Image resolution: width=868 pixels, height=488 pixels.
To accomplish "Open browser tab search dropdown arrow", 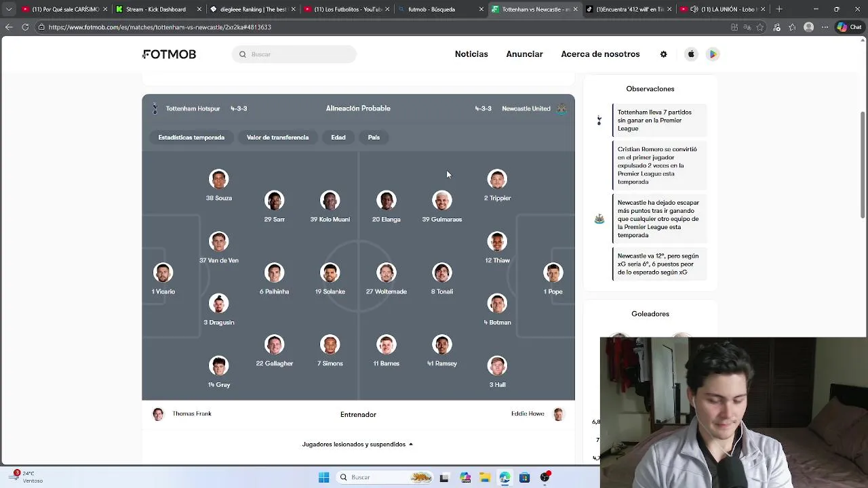I will click(9, 9).
